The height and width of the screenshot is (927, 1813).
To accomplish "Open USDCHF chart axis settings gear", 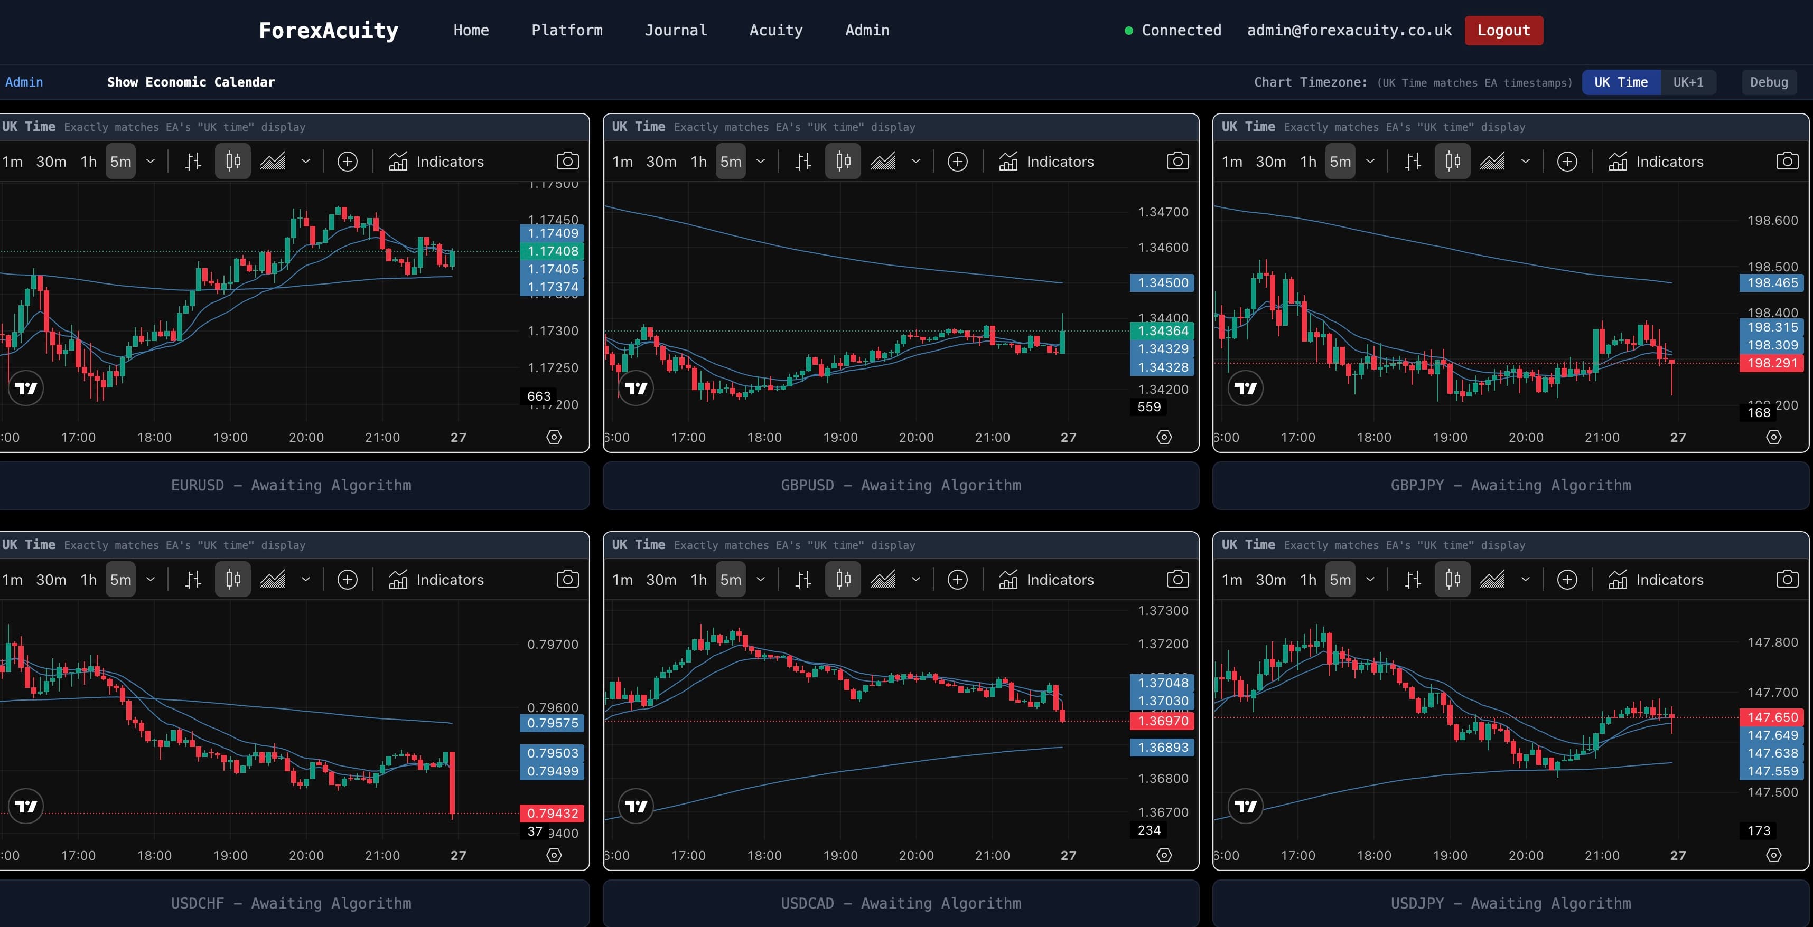I will coord(554,855).
